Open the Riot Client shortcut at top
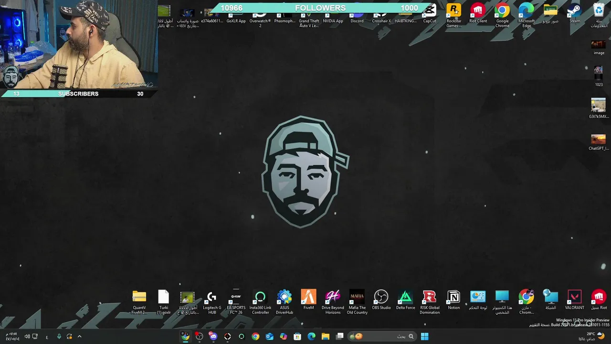The width and height of the screenshot is (611, 344). pyautogui.click(x=478, y=13)
